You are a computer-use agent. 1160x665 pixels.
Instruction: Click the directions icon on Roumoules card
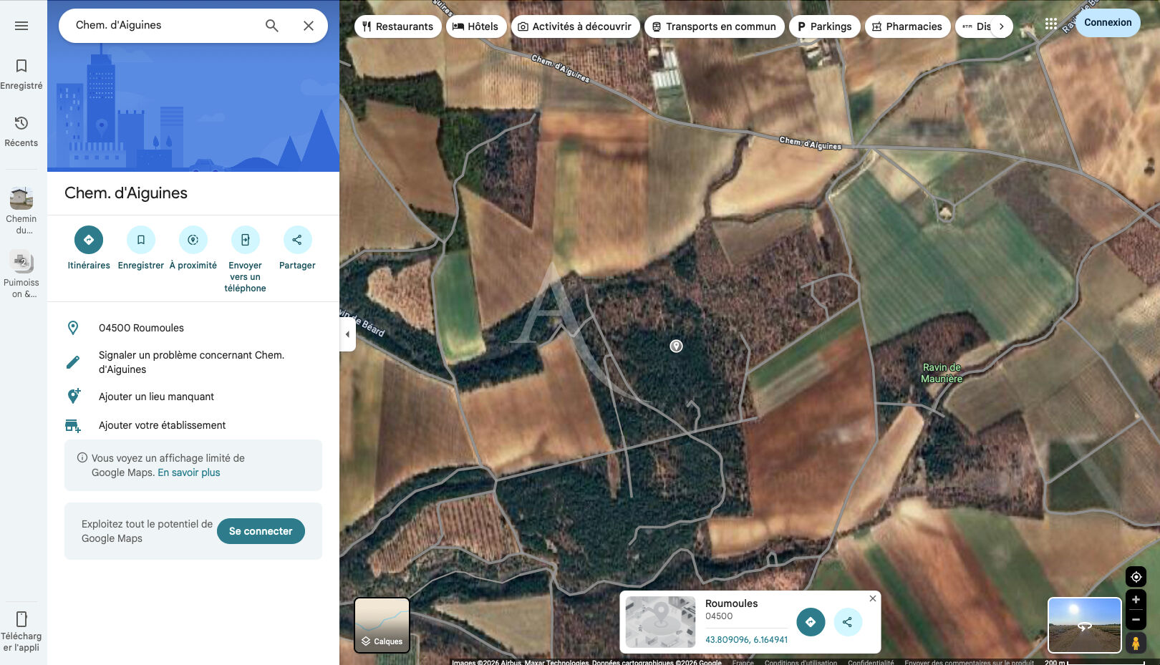811,622
